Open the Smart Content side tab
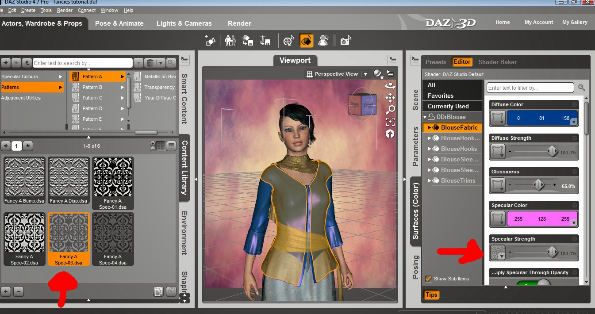595x314 pixels. [185, 99]
